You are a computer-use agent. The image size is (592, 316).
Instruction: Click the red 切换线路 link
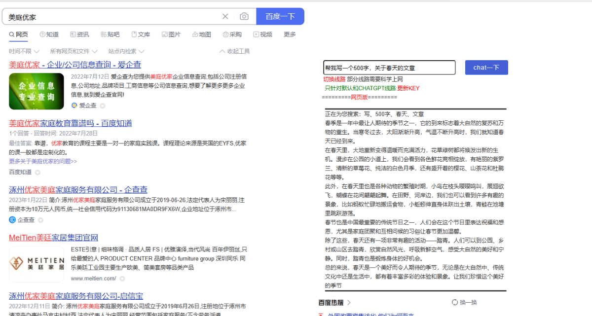334,79
